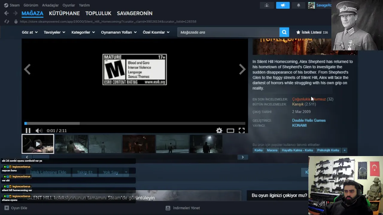Click the SavageRo profile avatar
The height and width of the screenshot is (215, 383).
(x=311, y=5)
